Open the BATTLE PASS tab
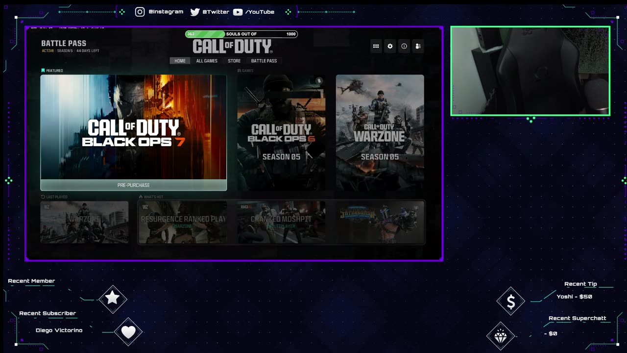 (264, 61)
